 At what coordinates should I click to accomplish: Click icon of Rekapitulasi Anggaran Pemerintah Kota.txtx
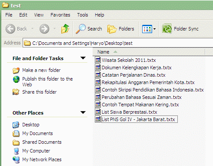[x=98, y=82]
